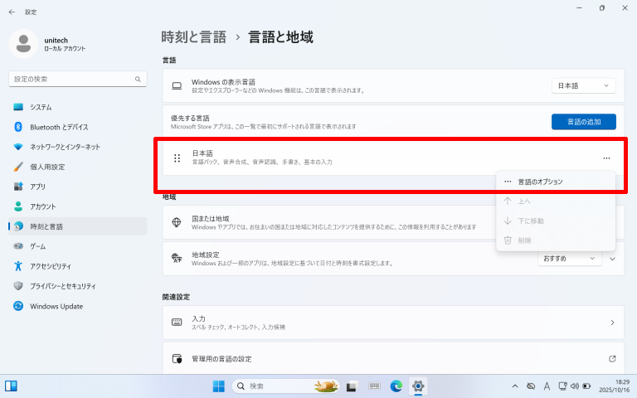Screen dimensions: 637x398
Task: Open the おすすめ regional format dropdown
Action: click(x=570, y=259)
